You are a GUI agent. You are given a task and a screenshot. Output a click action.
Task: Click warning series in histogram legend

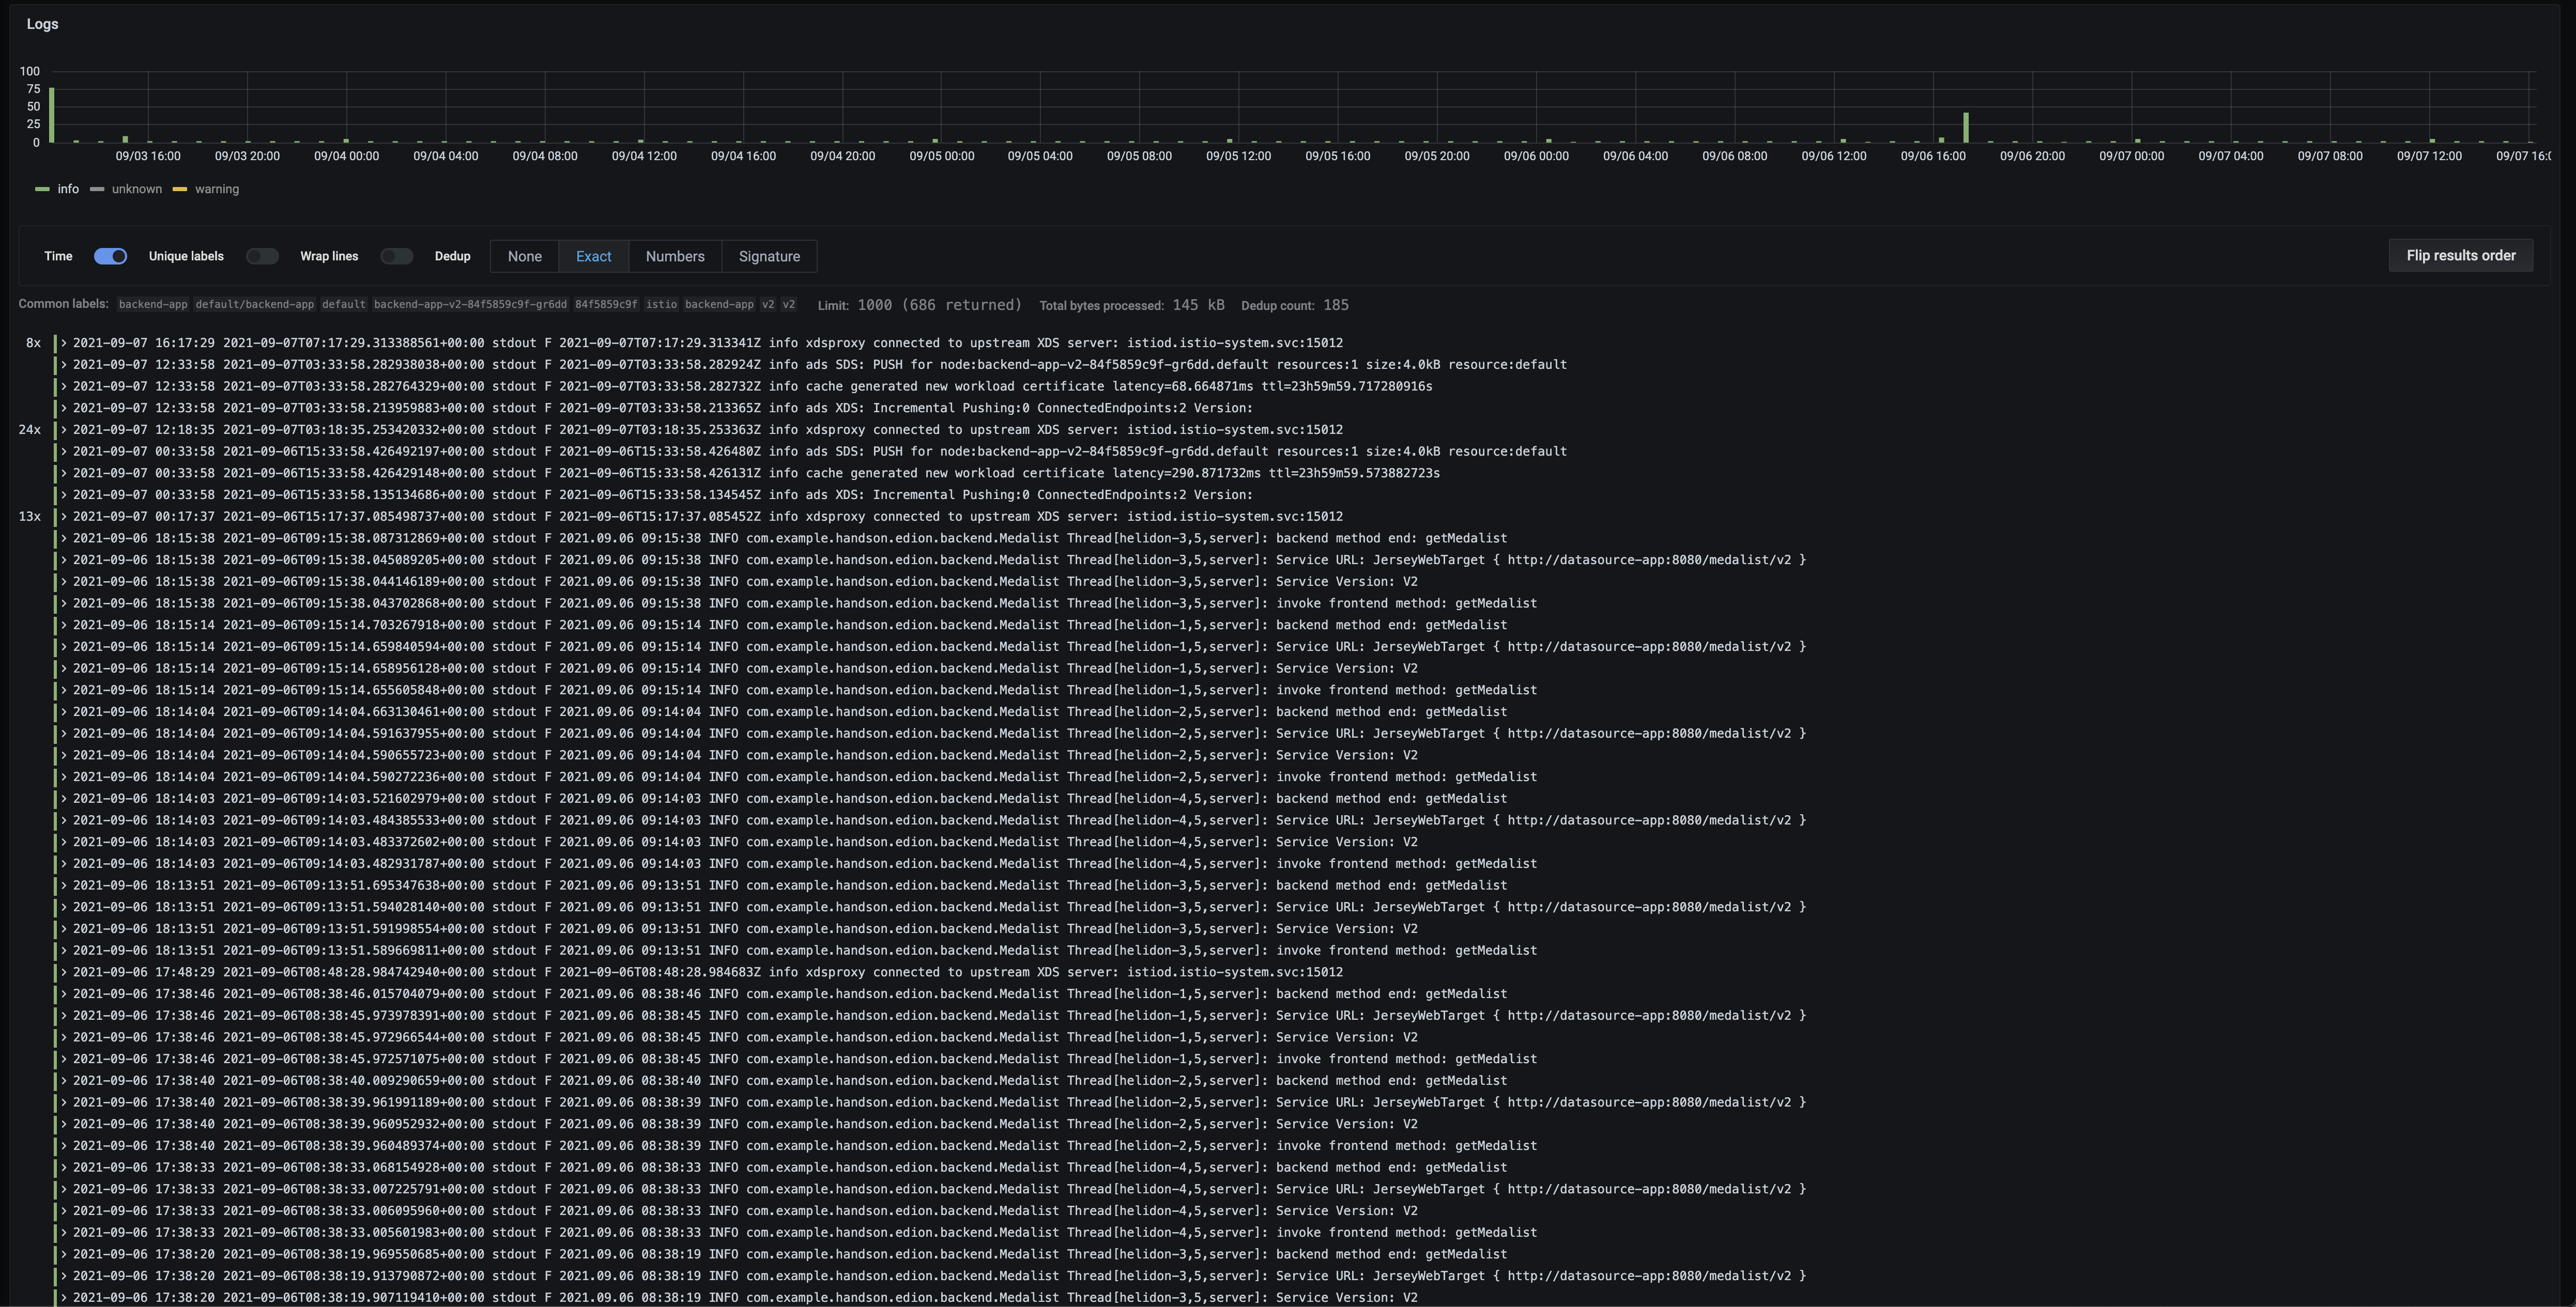[216, 190]
